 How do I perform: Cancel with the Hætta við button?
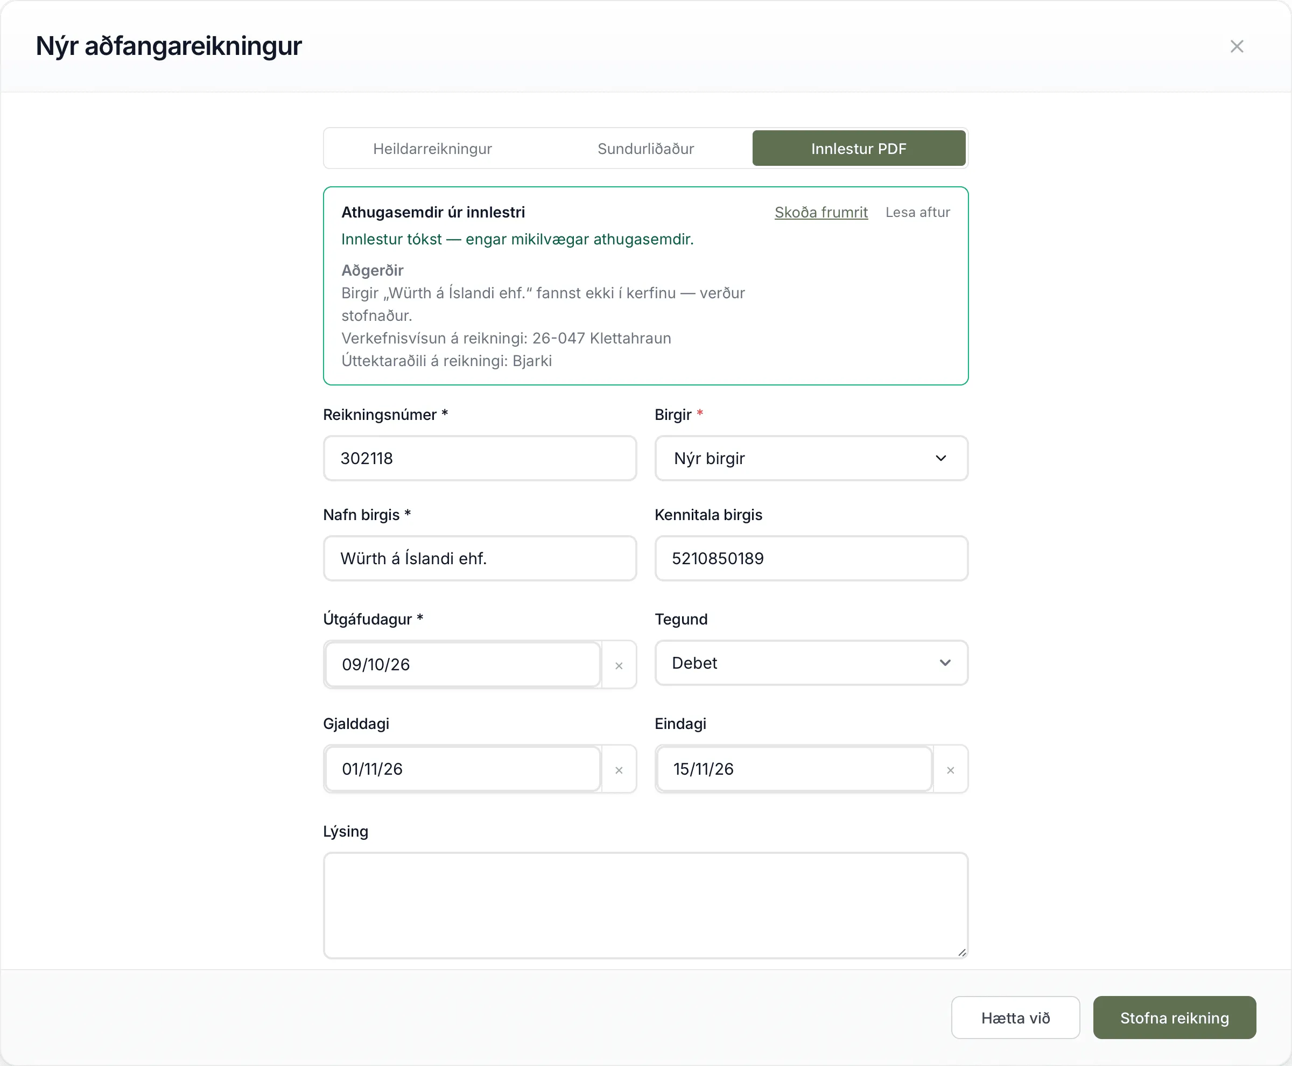coord(1015,1018)
